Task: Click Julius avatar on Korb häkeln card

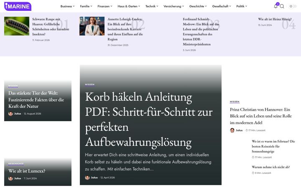Action: [x=87, y=178]
